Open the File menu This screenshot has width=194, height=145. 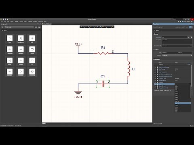point(2,21)
